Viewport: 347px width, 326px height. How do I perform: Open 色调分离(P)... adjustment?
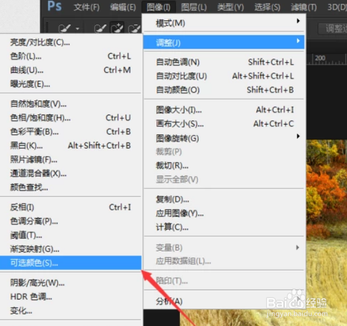point(70,221)
